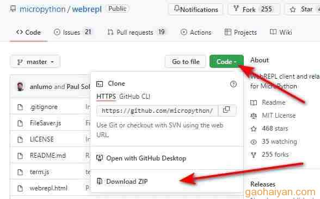Open the Wiki tab
The height and width of the screenshot is (199, 320).
pos(281,33)
